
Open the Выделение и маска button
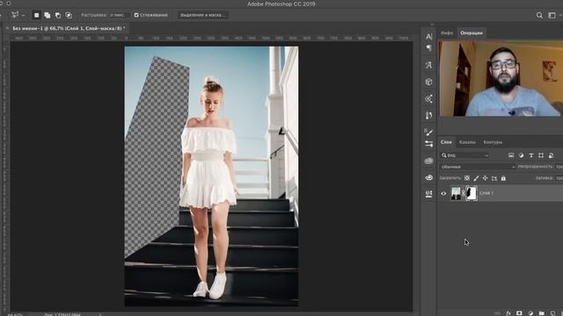click(203, 15)
